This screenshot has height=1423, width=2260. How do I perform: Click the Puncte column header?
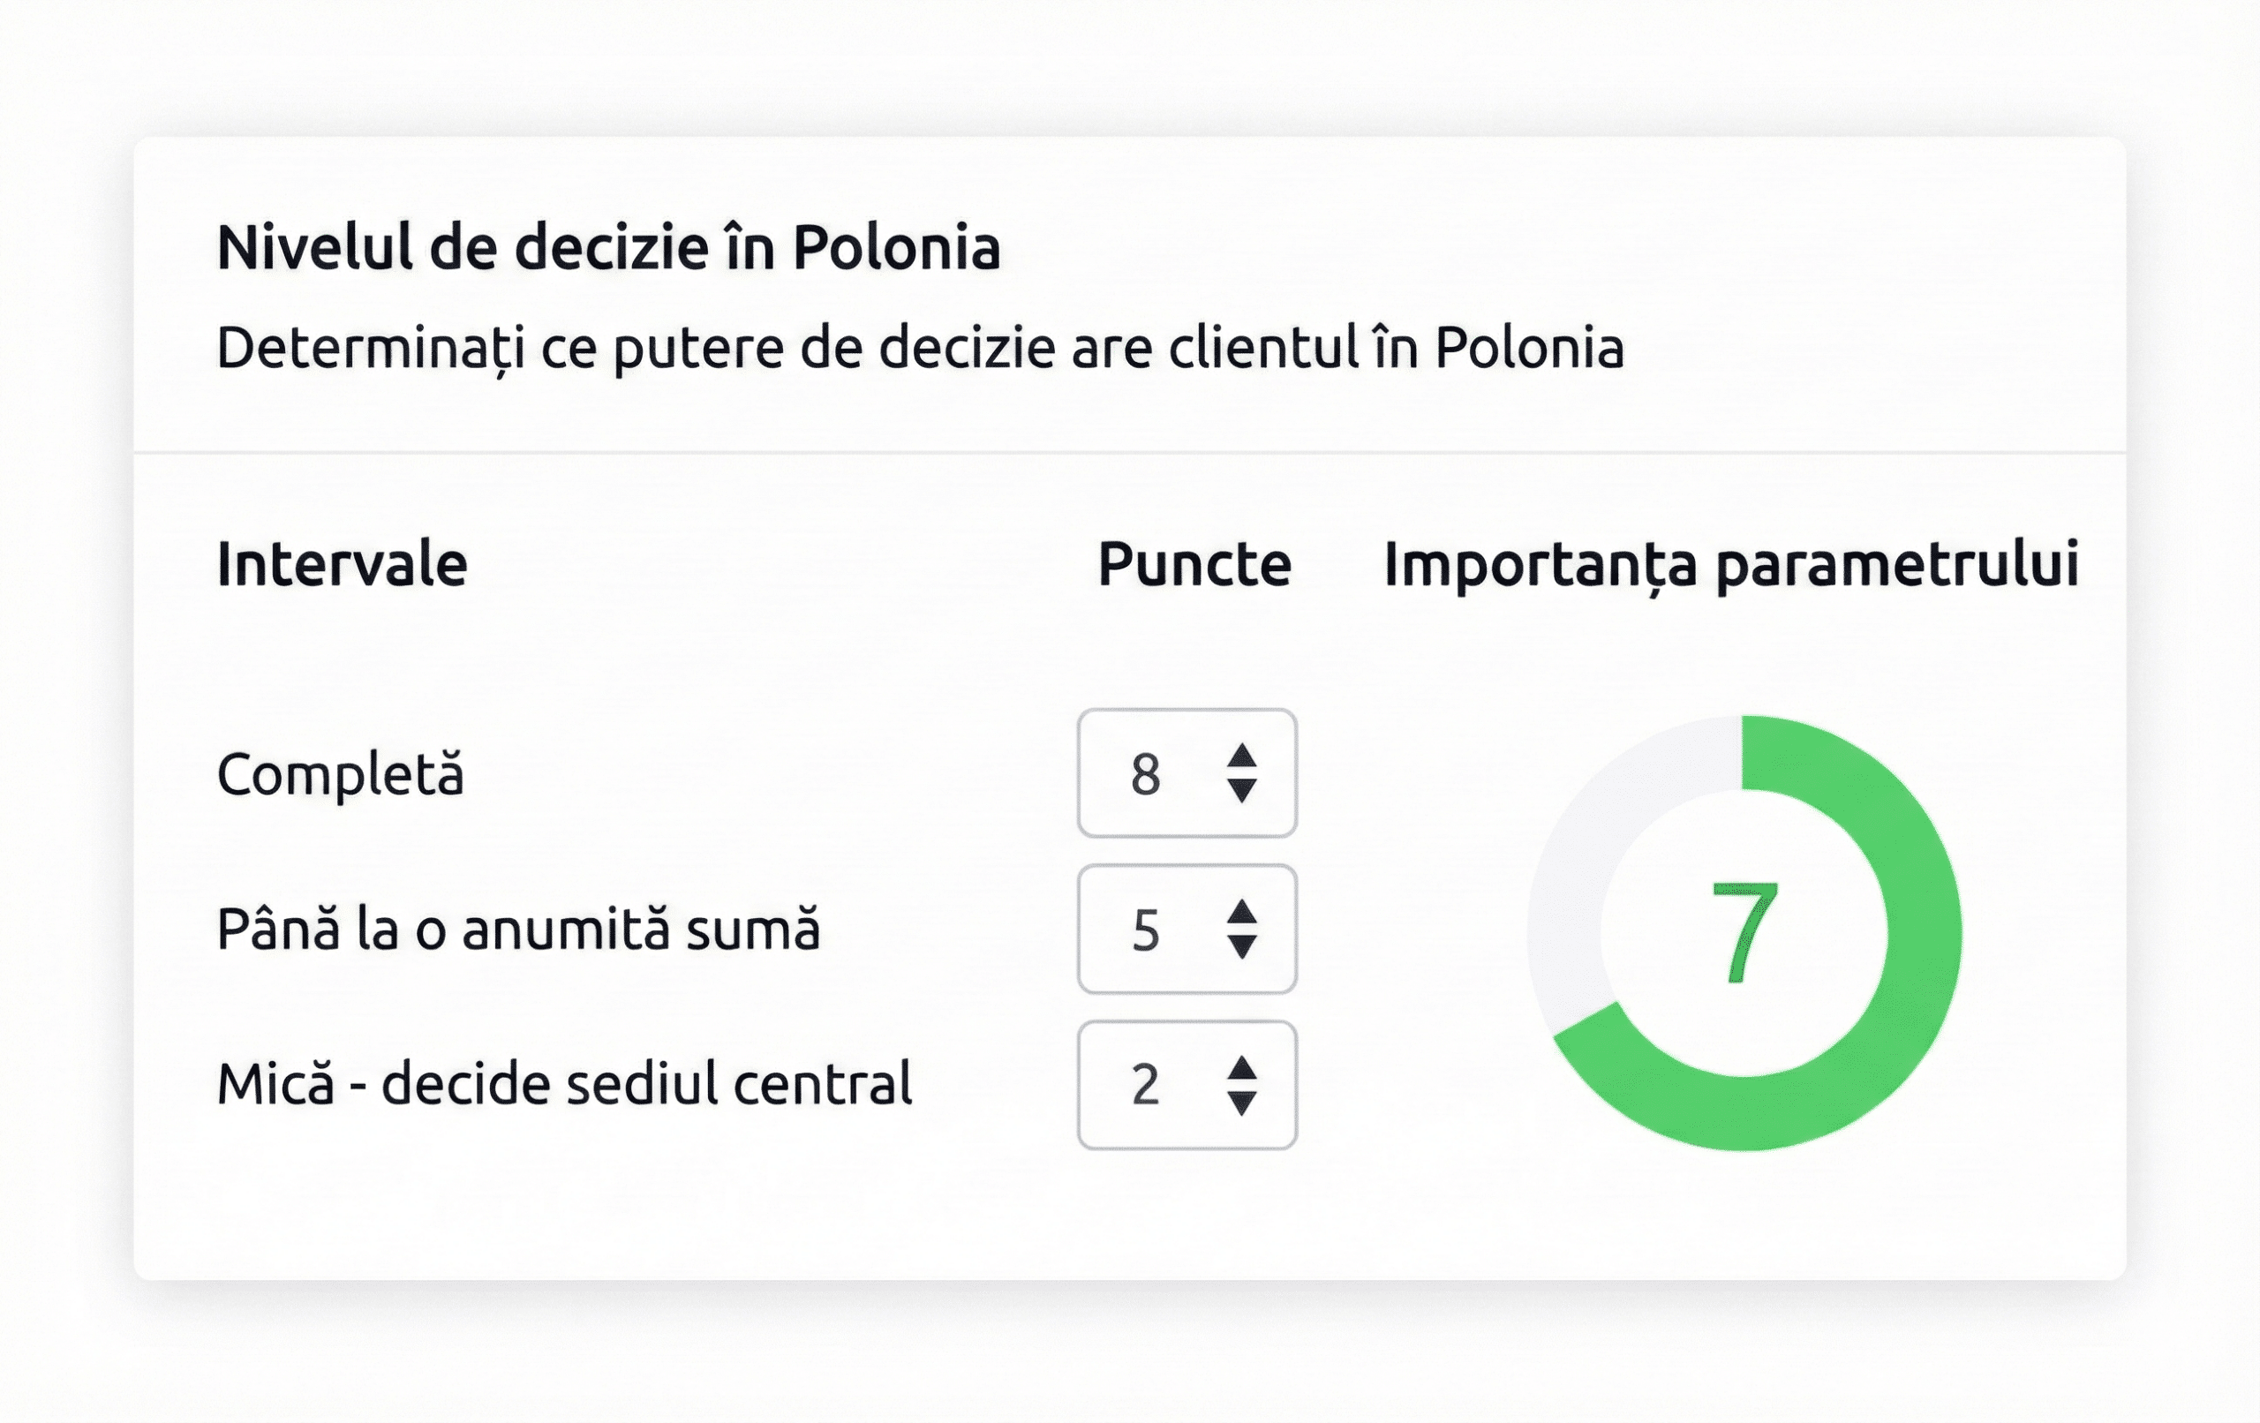[1195, 565]
